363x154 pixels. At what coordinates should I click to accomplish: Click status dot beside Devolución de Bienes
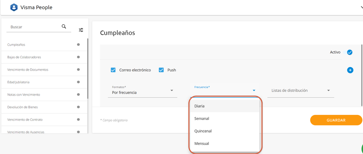point(78,107)
